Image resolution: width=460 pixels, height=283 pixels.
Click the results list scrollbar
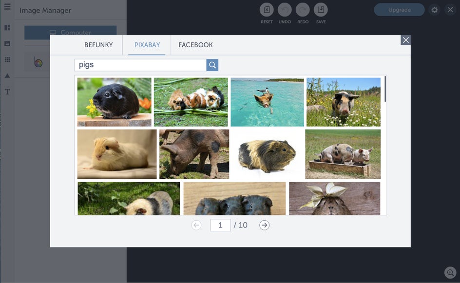[x=385, y=89]
